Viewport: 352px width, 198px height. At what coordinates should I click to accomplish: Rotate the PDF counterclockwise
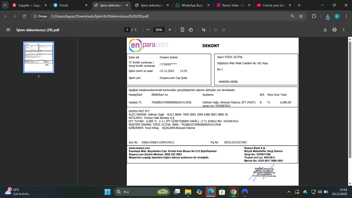tap(191, 30)
